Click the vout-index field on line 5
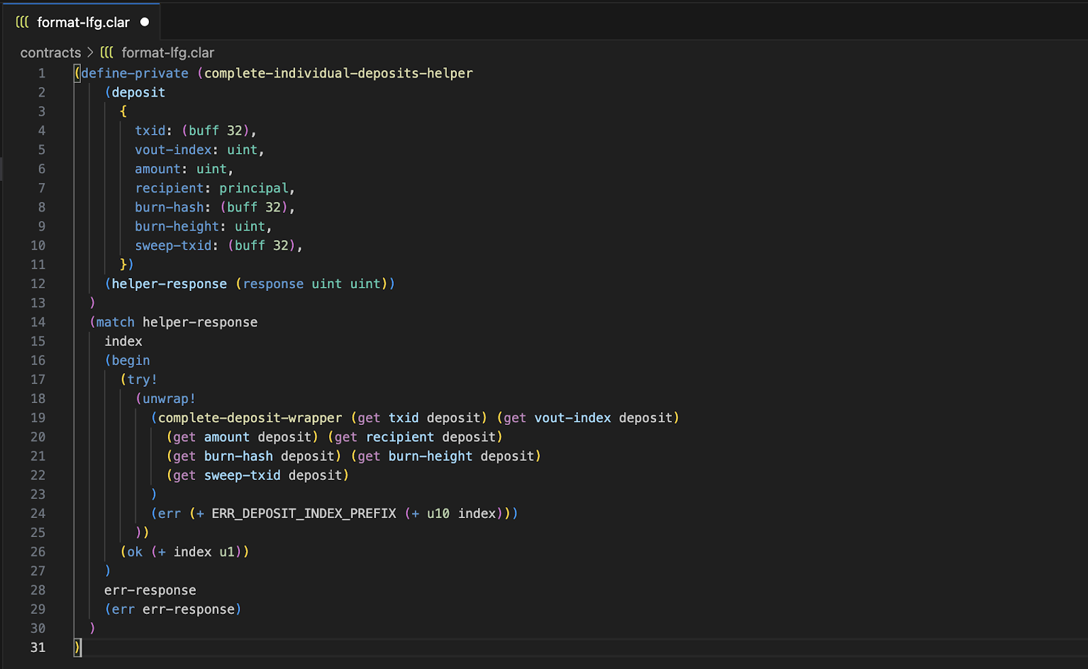Image resolution: width=1088 pixels, height=669 pixels. (x=173, y=150)
